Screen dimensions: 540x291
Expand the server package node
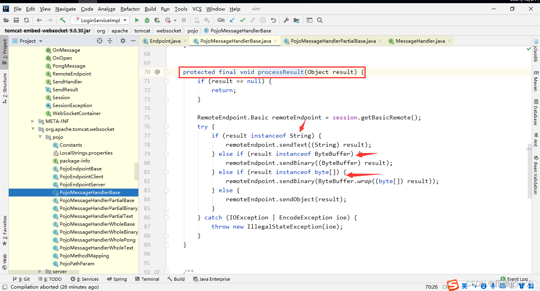point(40,272)
